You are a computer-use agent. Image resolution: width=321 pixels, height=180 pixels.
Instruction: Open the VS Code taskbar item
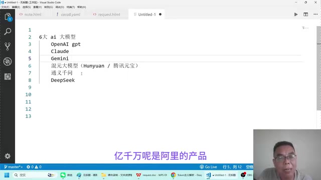pos(221,175)
